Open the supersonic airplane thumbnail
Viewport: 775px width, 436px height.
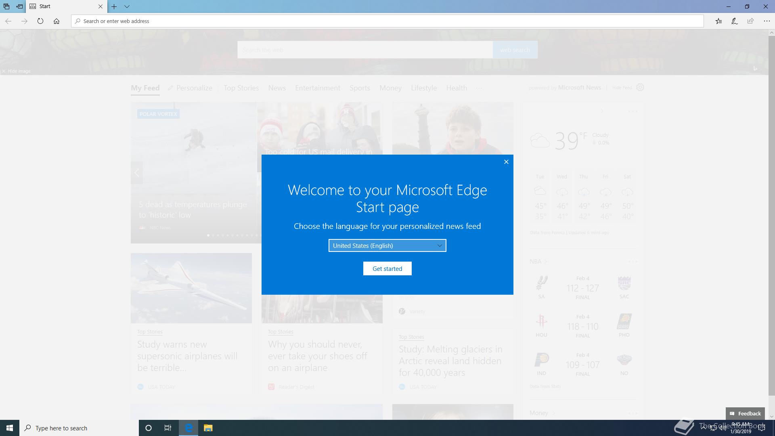tap(191, 288)
